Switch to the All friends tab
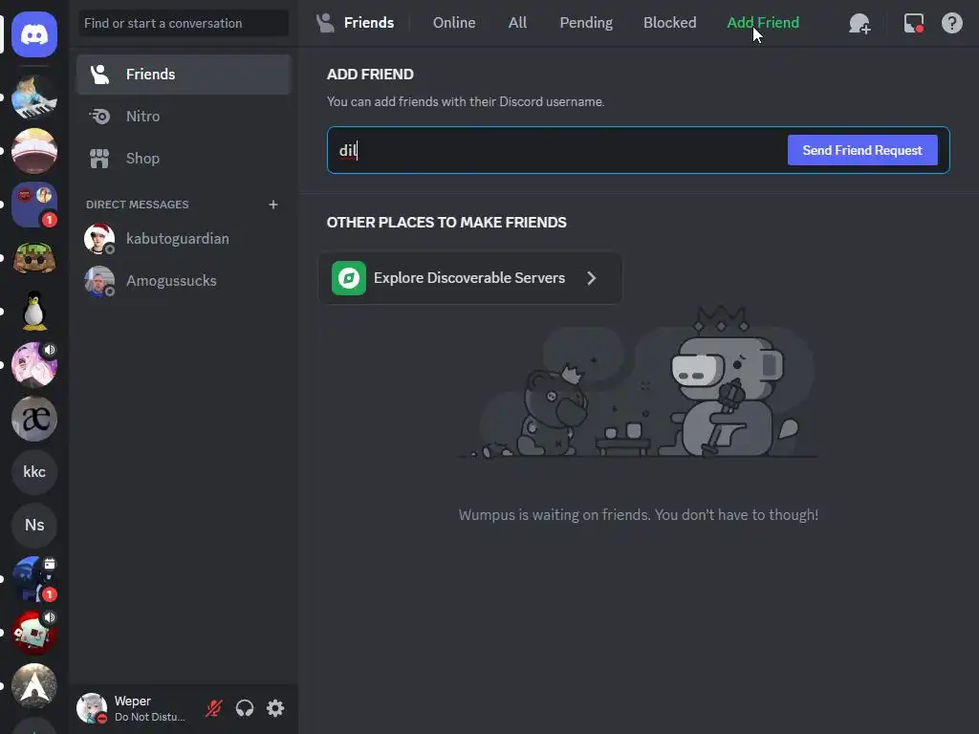Viewport: 979px width, 734px height. point(517,23)
